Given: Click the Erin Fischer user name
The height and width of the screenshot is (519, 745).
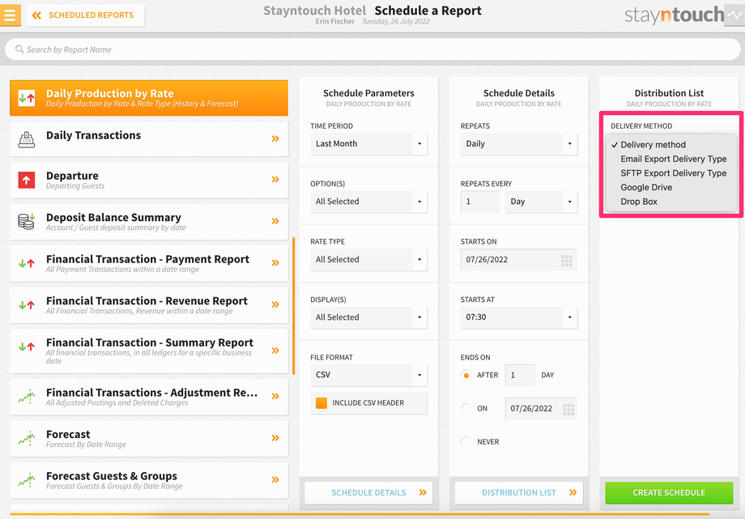Looking at the screenshot, I should coord(335,21).
